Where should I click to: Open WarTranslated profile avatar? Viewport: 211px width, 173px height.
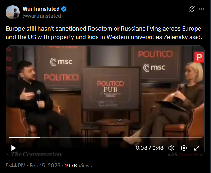13,12
